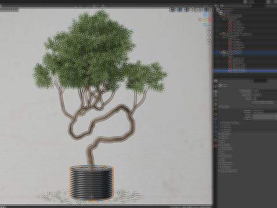Open the Modifiers properties tab
277x208 pixels.
[x=215, y=118]
